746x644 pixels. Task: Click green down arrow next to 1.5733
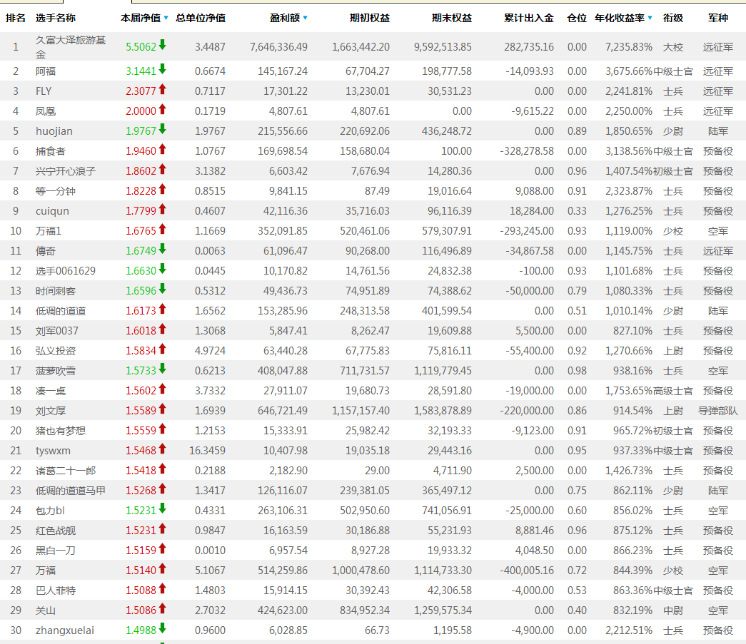162,368
